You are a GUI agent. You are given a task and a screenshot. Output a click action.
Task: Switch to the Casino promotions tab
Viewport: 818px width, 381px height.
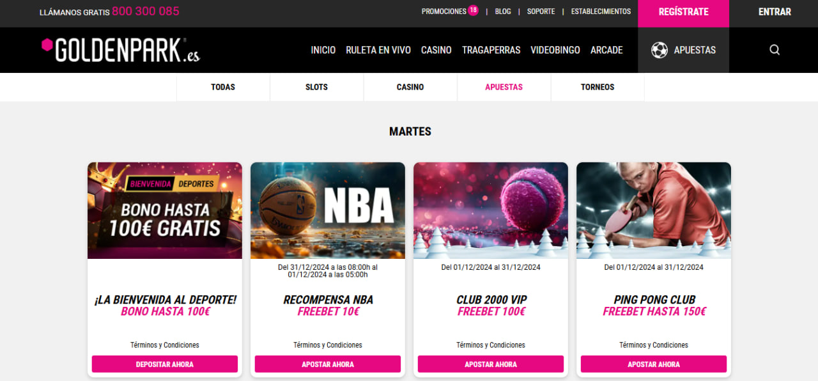[410, 87]
